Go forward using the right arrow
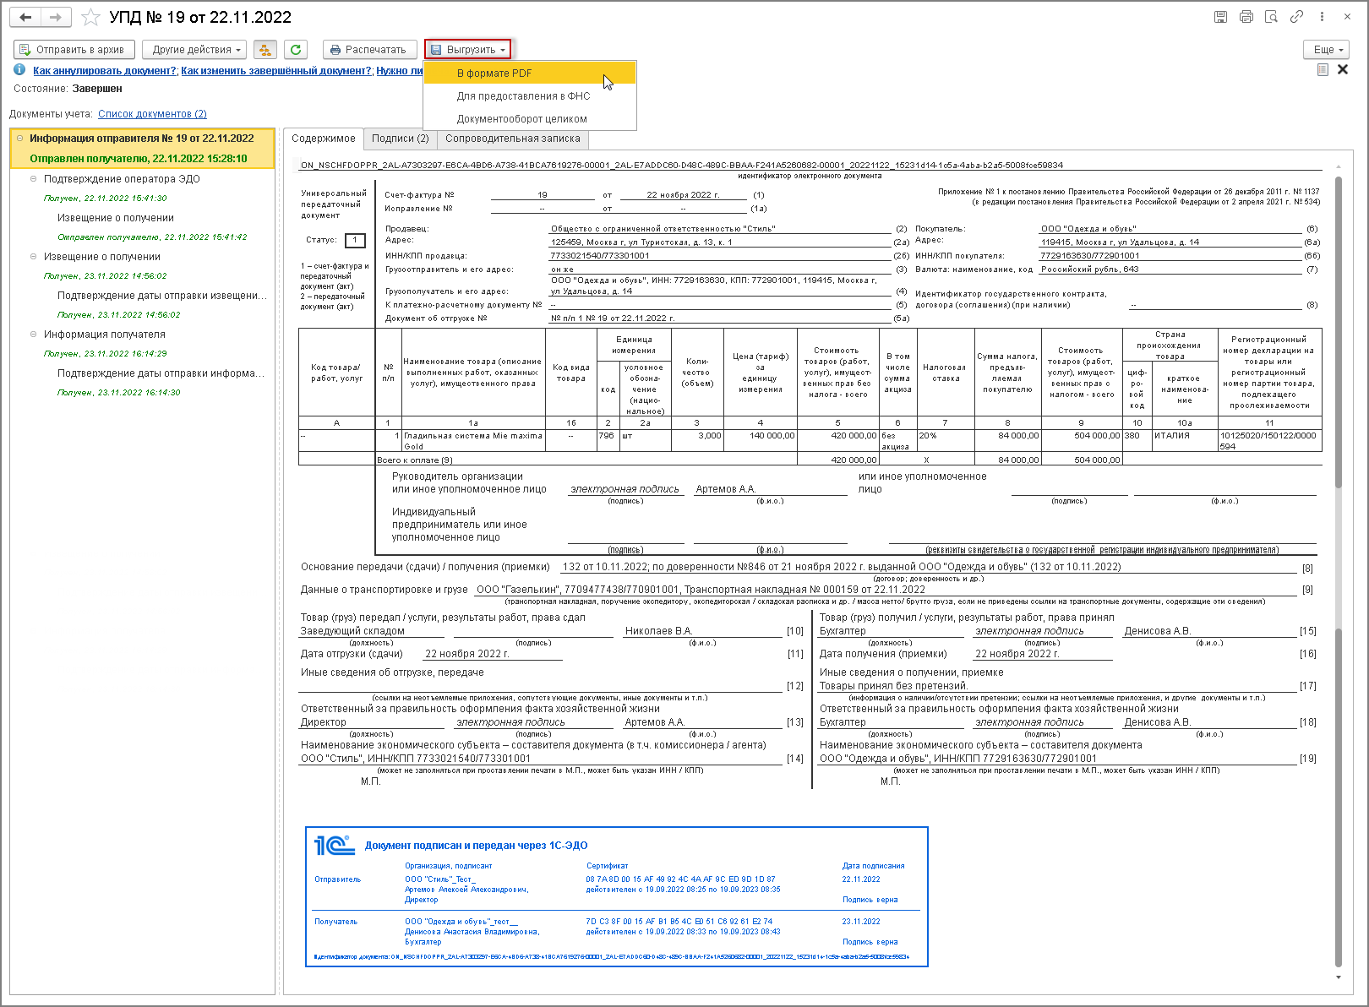Image resolution: width=1369 pixels, height=1007 pixels. coord(56,17)
